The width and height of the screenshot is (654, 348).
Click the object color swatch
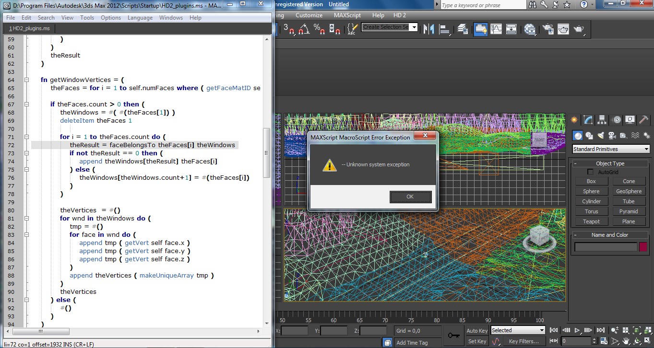643,247
